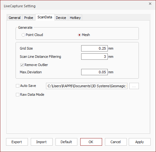Toggle the Raw Data Mode checkbox
The image size is (156, 152).
coord(17,94)
